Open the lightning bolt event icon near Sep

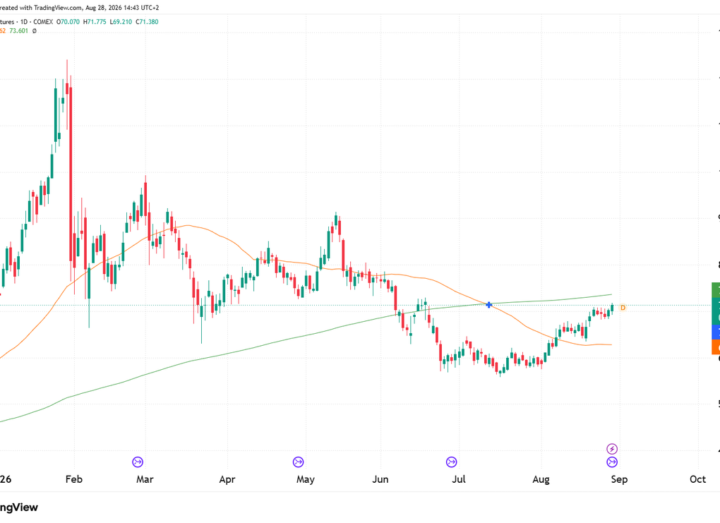(612, 449)
